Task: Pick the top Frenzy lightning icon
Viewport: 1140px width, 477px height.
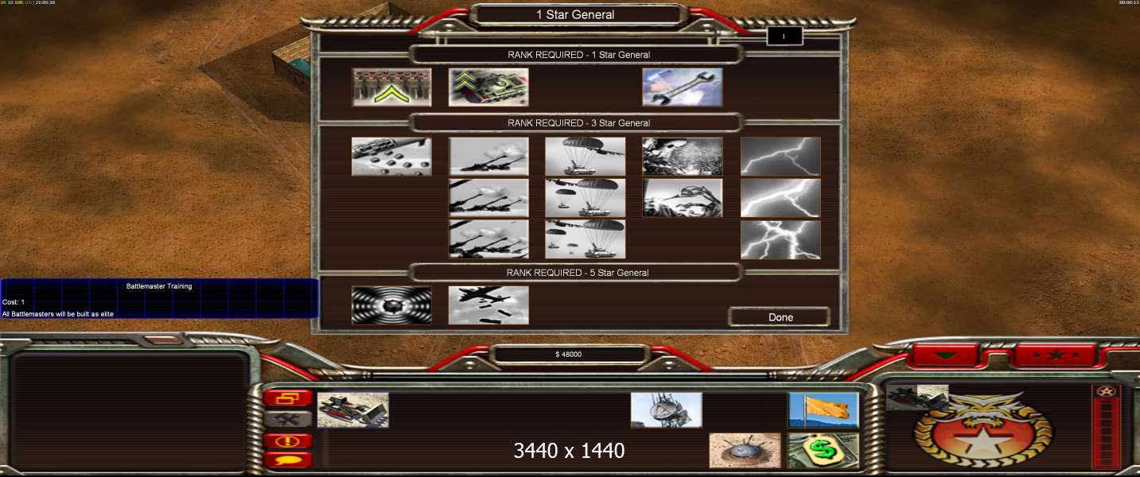Action: click(x=780, y=157)
